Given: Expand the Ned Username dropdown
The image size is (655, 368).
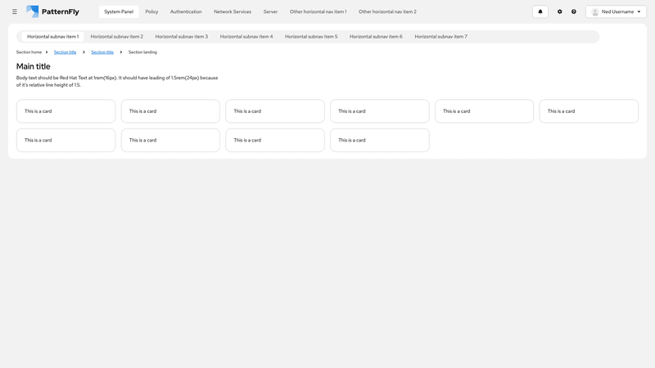Looking at the screenshot, I should click(638, 11).
